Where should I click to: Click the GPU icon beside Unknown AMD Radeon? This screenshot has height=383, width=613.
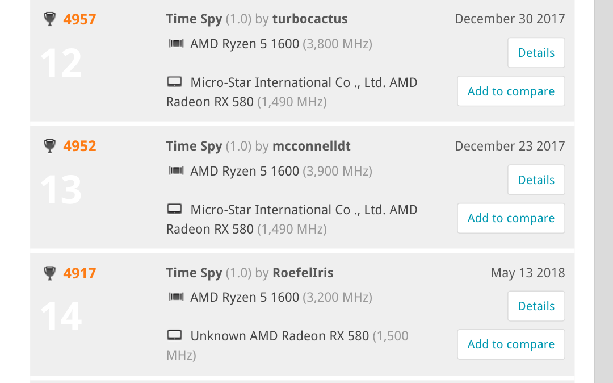point(175,336)
